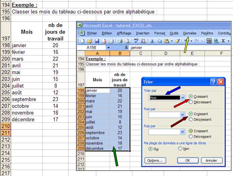Click Annuler to cancel sorting

pyautogui.click(x=212, y=161)
